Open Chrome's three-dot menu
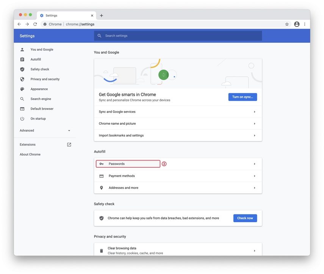324x274 pixels. click(x=305, y=24)
